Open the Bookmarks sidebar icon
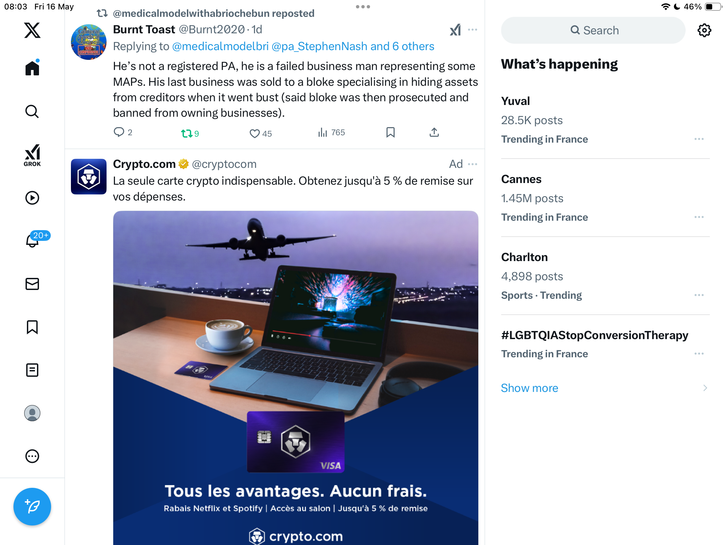 point(32,327)
